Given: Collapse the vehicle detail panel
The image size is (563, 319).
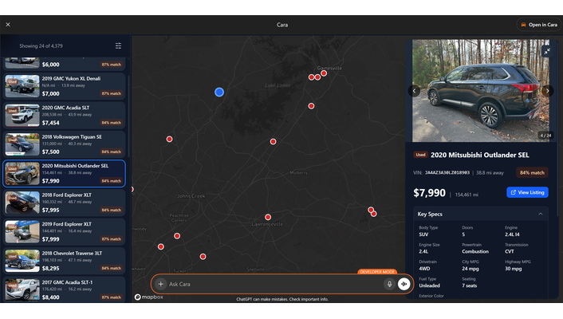Looking at the screenshot, I should (546, 51).
